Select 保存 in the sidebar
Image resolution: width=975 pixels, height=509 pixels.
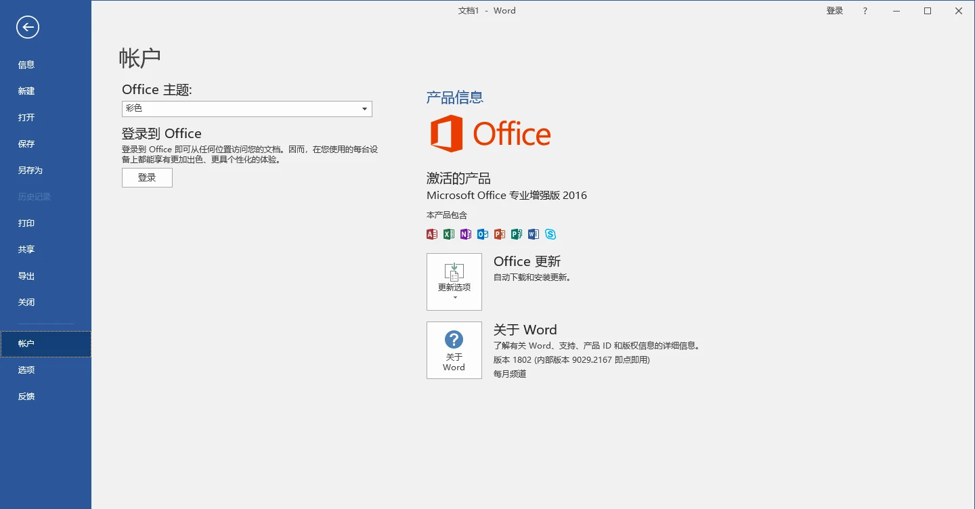click(45, 144)
